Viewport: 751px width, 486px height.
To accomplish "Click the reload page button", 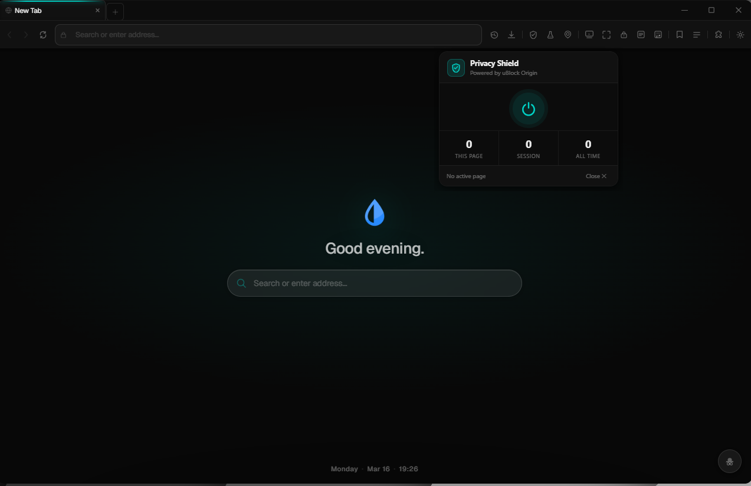I will pos(42,34).
